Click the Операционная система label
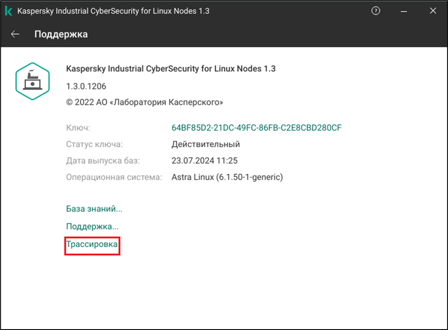 [x=114, y=177]
